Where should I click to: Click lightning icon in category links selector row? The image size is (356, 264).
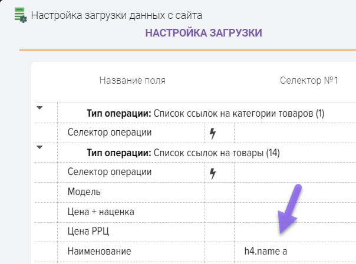point(213,133)
